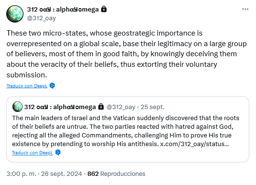Open the x.com/312_oay/status link in quoted tweet
This screenshot has height=185, width=256.
pos(194,144)
